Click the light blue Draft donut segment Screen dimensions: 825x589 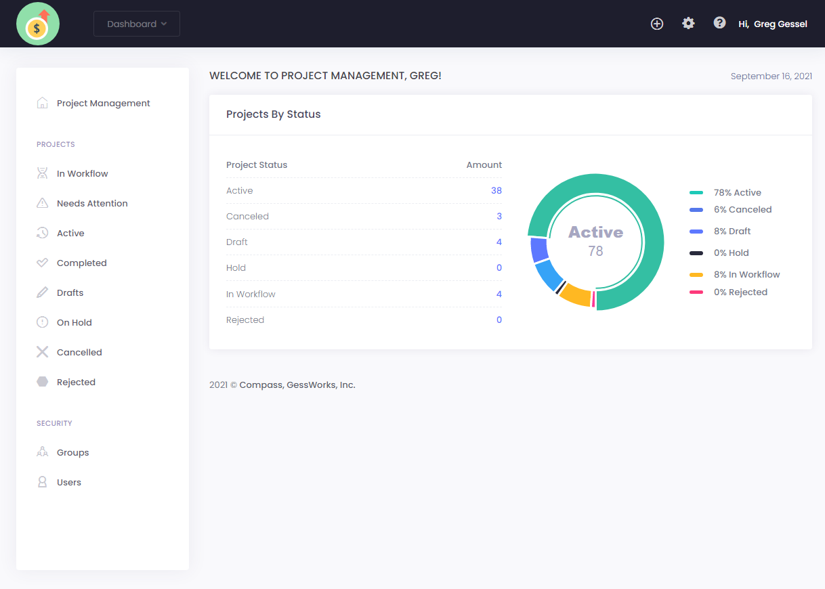[549, 274]
